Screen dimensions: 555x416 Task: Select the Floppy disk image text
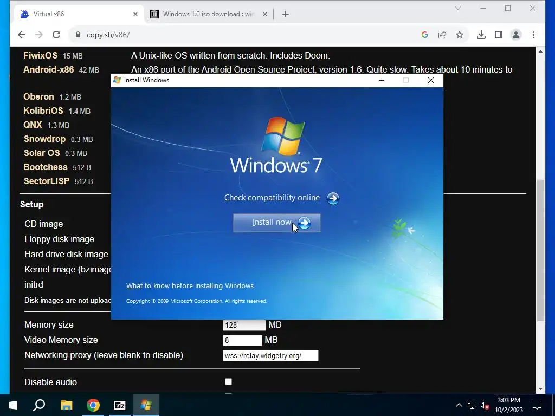(59, 239)
